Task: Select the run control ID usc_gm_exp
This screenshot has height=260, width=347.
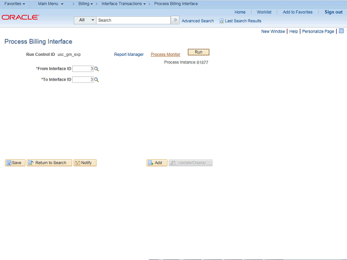Action: click(69, 54)
